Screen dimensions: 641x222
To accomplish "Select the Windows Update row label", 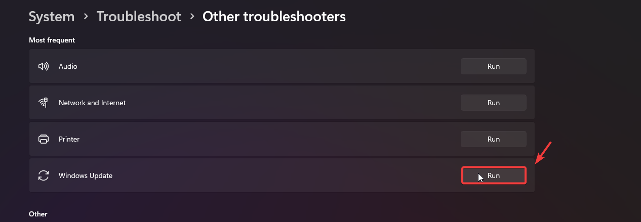I will click(86, 175).
